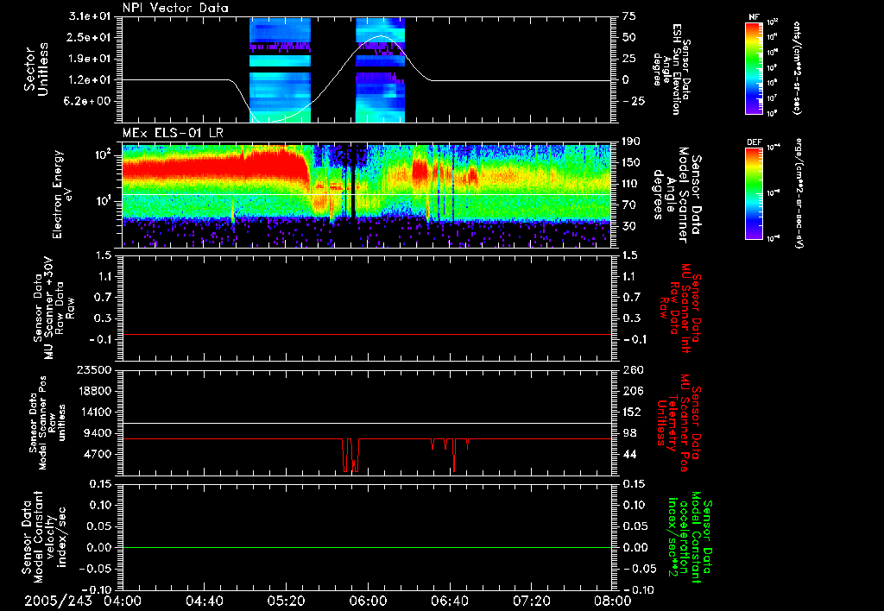Select the NPI Vector Data panel title

coord(176,9)
